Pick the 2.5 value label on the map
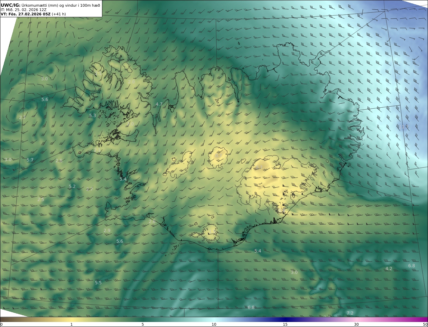The width and height of the screenshot is (428, 327). point(41,200)
